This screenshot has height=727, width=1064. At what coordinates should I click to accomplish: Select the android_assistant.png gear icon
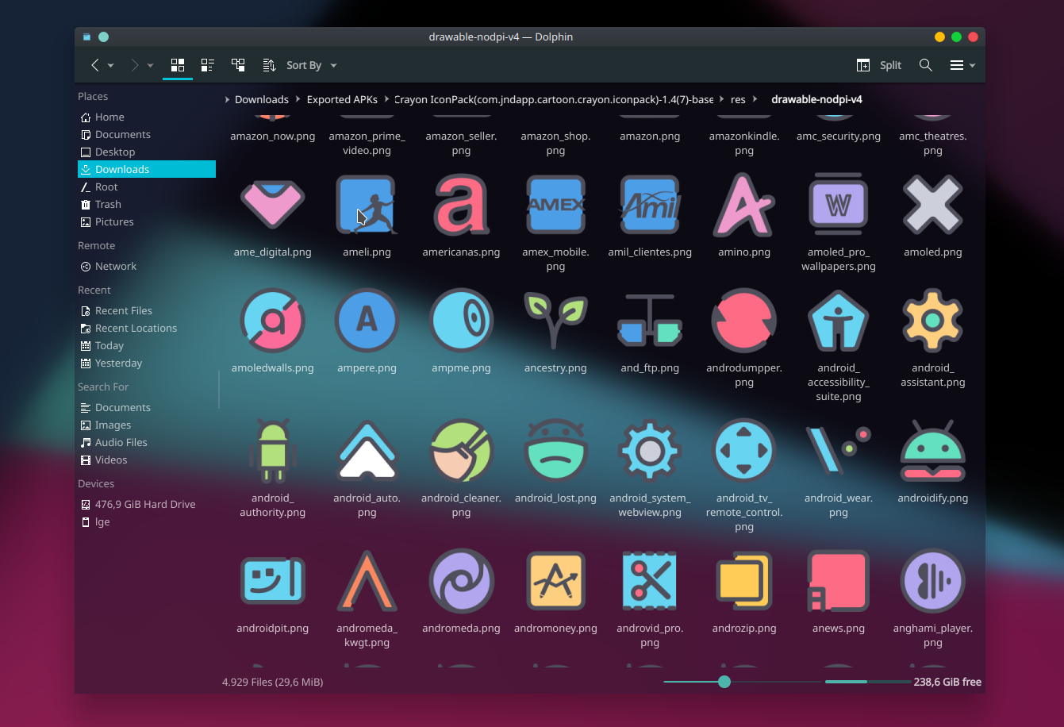click(933, 321)
